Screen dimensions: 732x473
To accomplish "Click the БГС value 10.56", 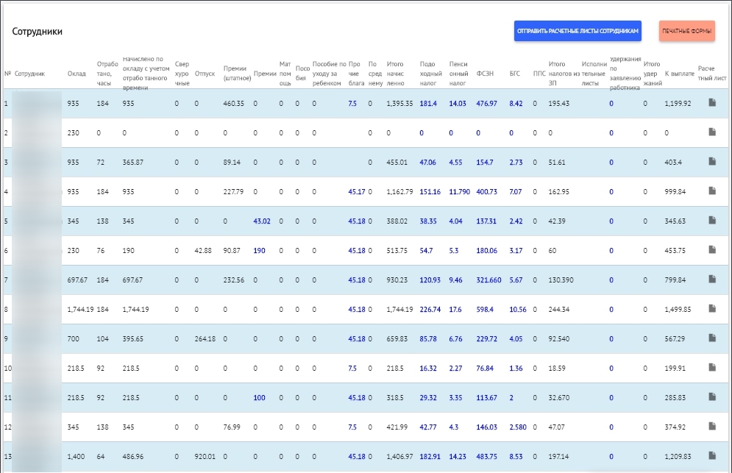I will (518, 310).
